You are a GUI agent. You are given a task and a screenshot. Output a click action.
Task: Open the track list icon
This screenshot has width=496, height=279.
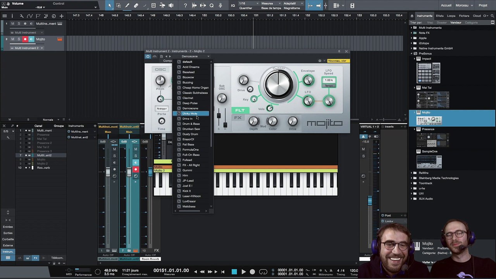click(4, 16)
